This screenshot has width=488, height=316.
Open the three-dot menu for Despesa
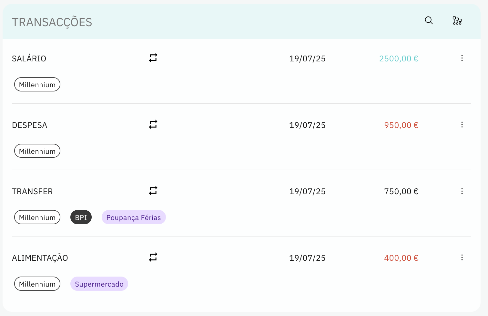pos(462,125)
